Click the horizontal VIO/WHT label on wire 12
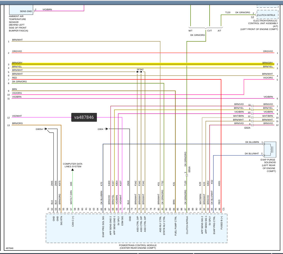 pos(17,116)
